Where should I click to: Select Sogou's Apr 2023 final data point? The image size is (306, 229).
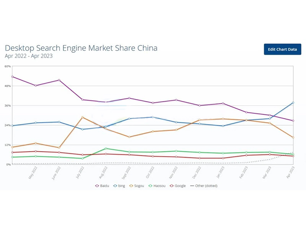(x=293, y=137)
